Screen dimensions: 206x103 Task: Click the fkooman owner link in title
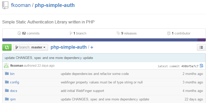[21, 5]
